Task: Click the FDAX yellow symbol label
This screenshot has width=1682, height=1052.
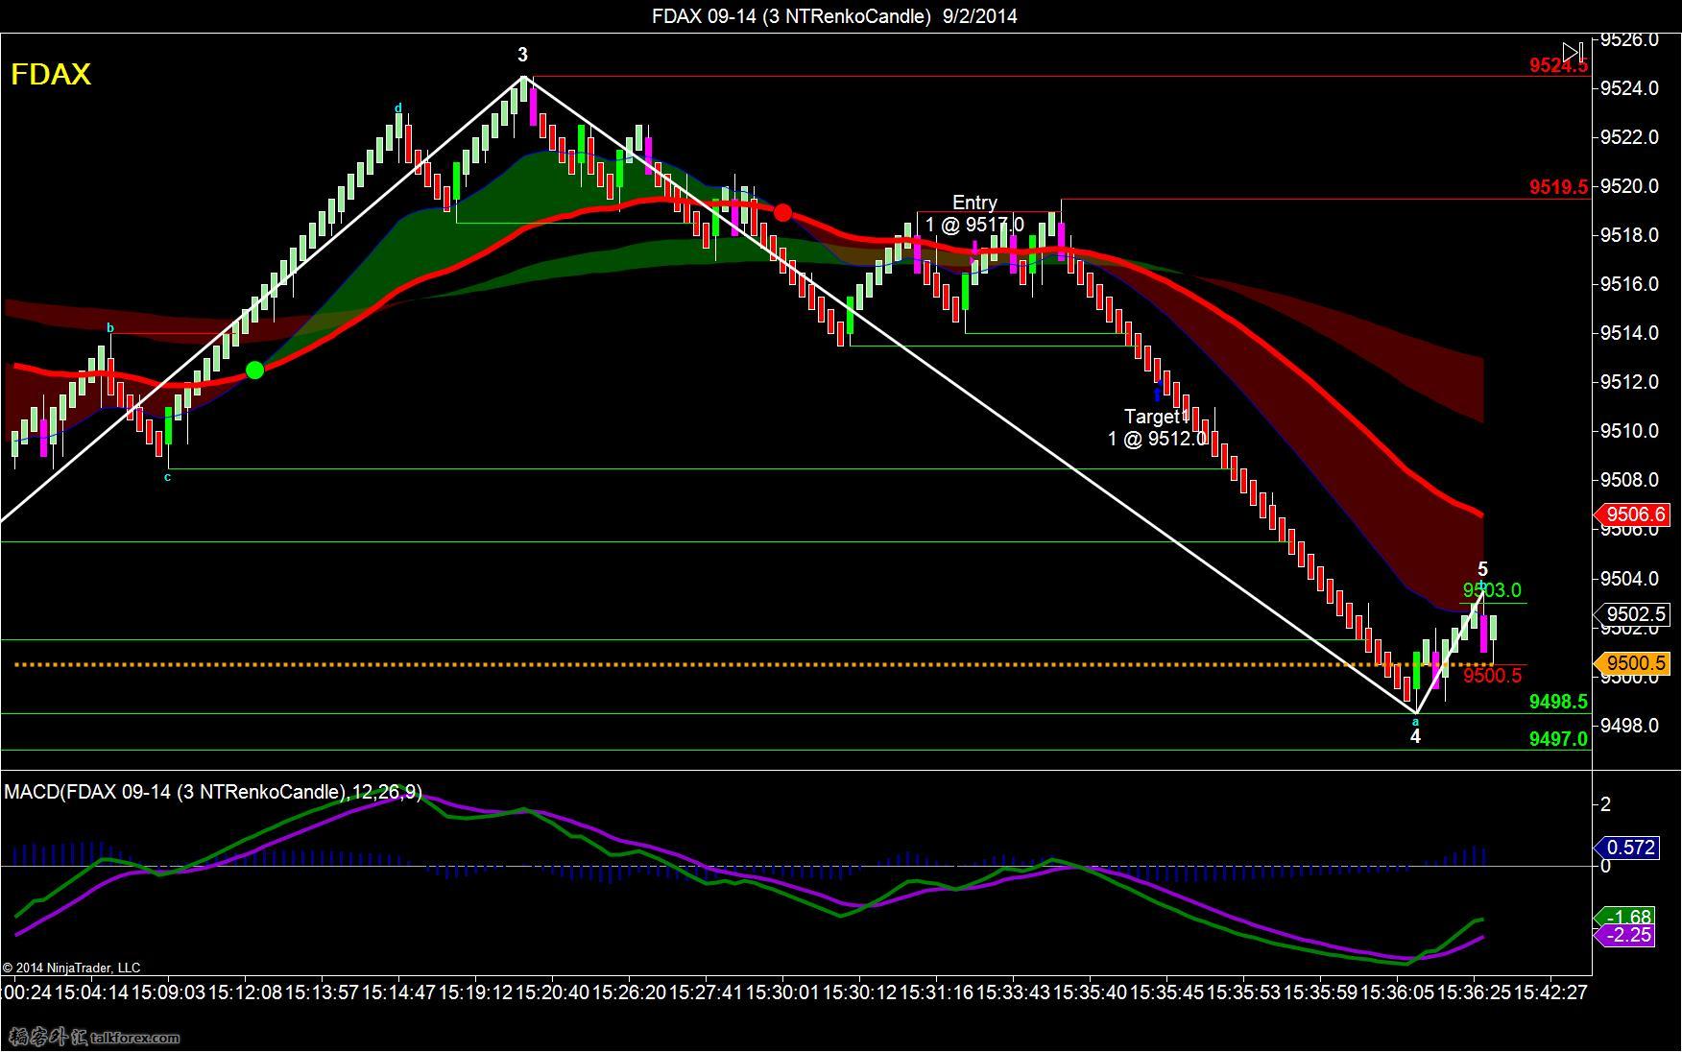Action: tap(51, 75)
